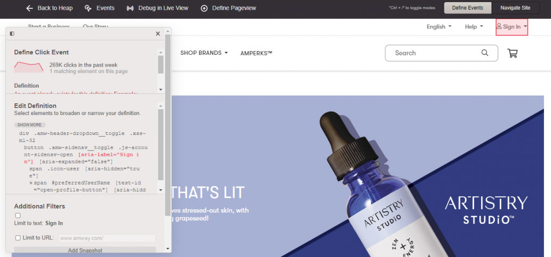
Task: Check the Limit to URL checkbox
Action: click(18, 238)
